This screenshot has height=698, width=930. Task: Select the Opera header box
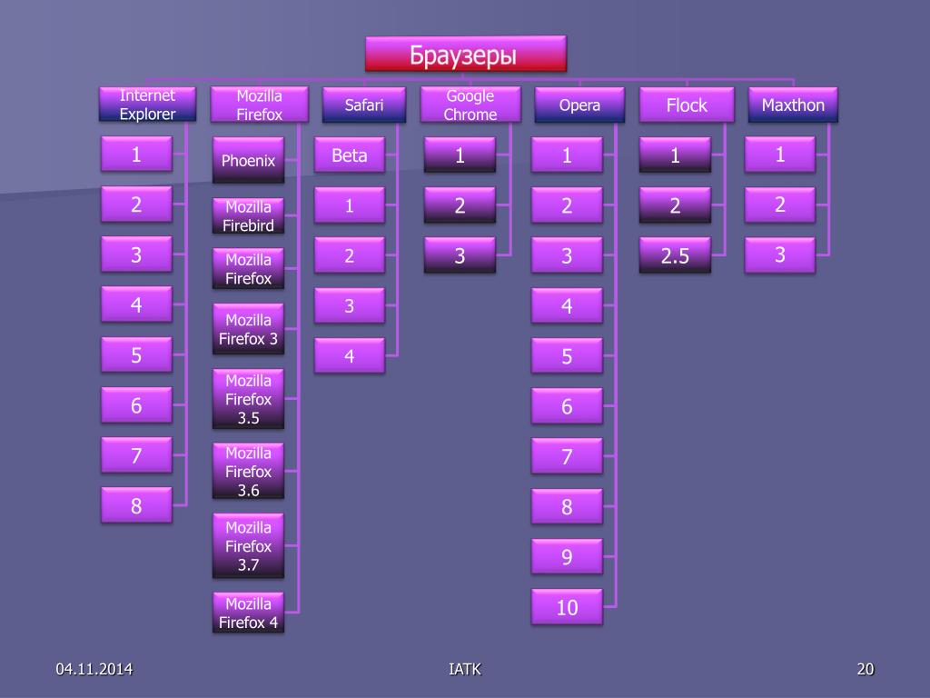(579, 105)
